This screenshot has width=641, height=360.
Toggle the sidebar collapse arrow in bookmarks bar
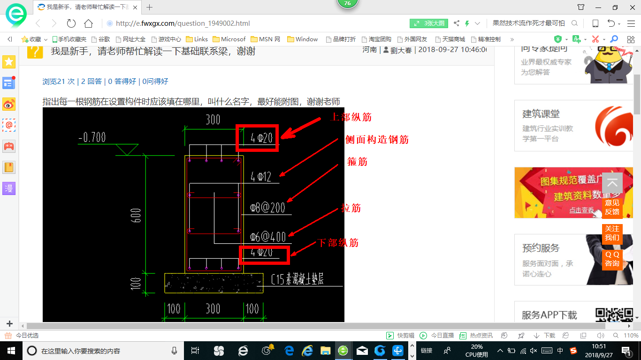[x=10, y=39]
